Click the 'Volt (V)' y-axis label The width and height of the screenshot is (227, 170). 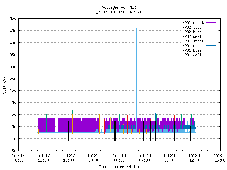click(x=4, y=85)
